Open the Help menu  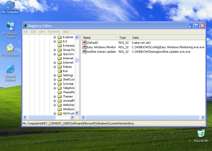pos(66,32)
